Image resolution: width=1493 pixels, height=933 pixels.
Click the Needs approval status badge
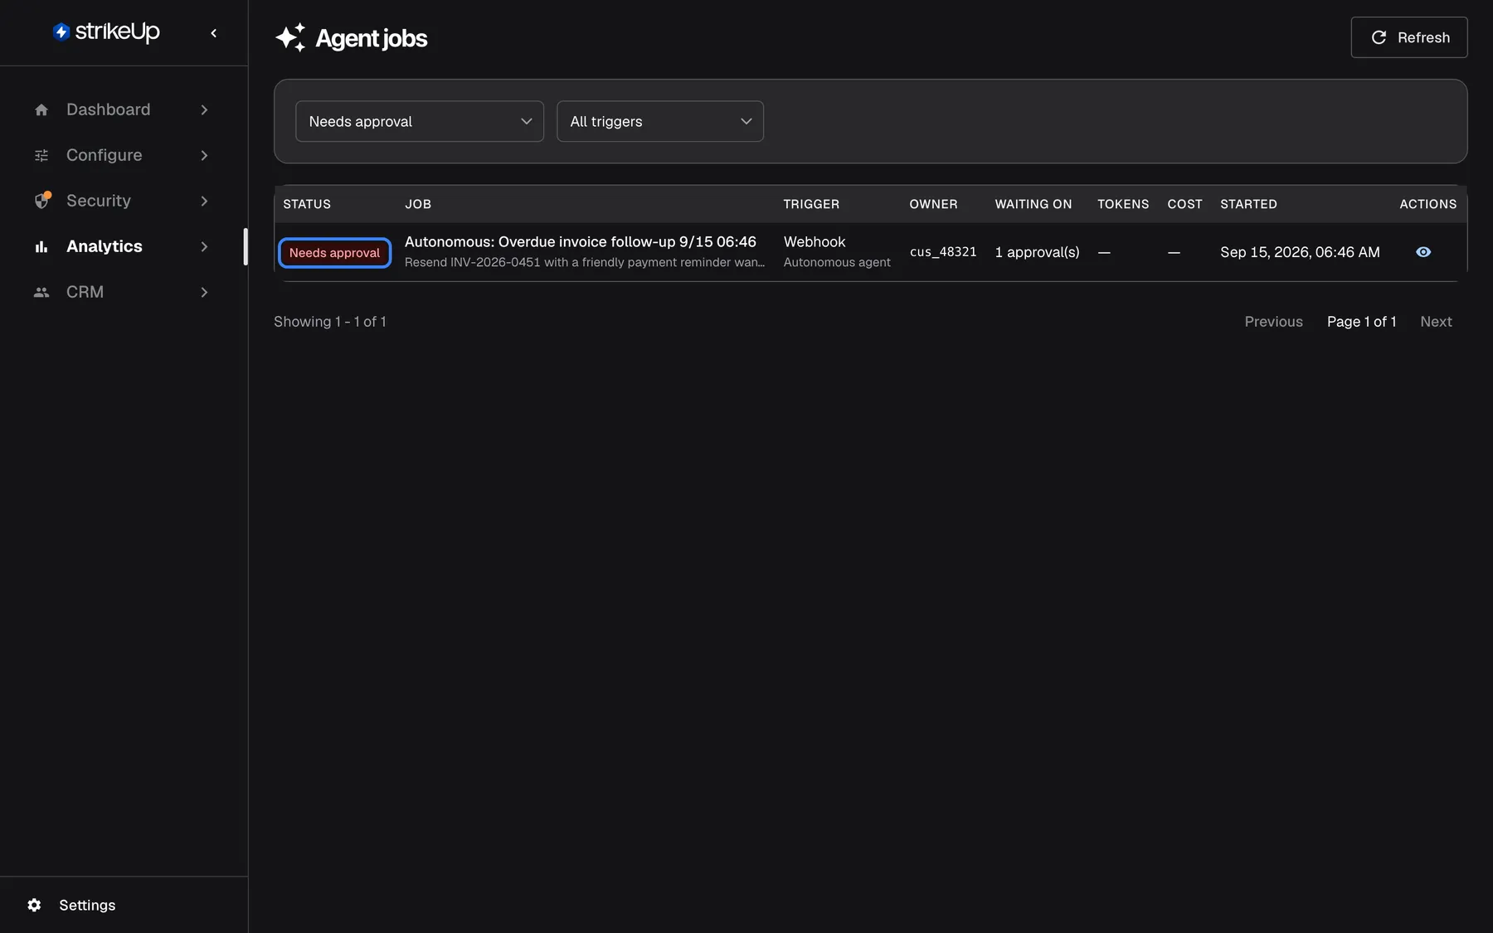[x=334, y=253]
